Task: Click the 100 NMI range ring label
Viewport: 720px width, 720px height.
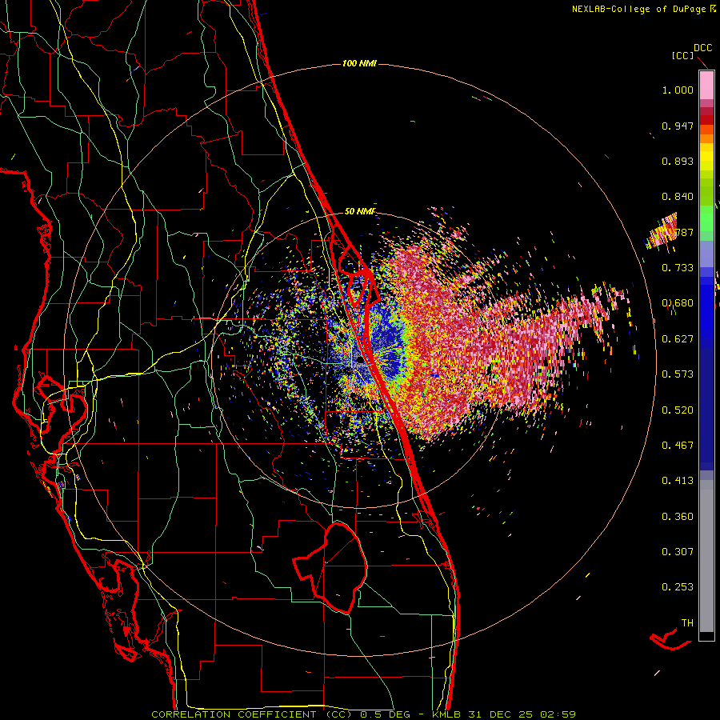Action: pos(359,63)
